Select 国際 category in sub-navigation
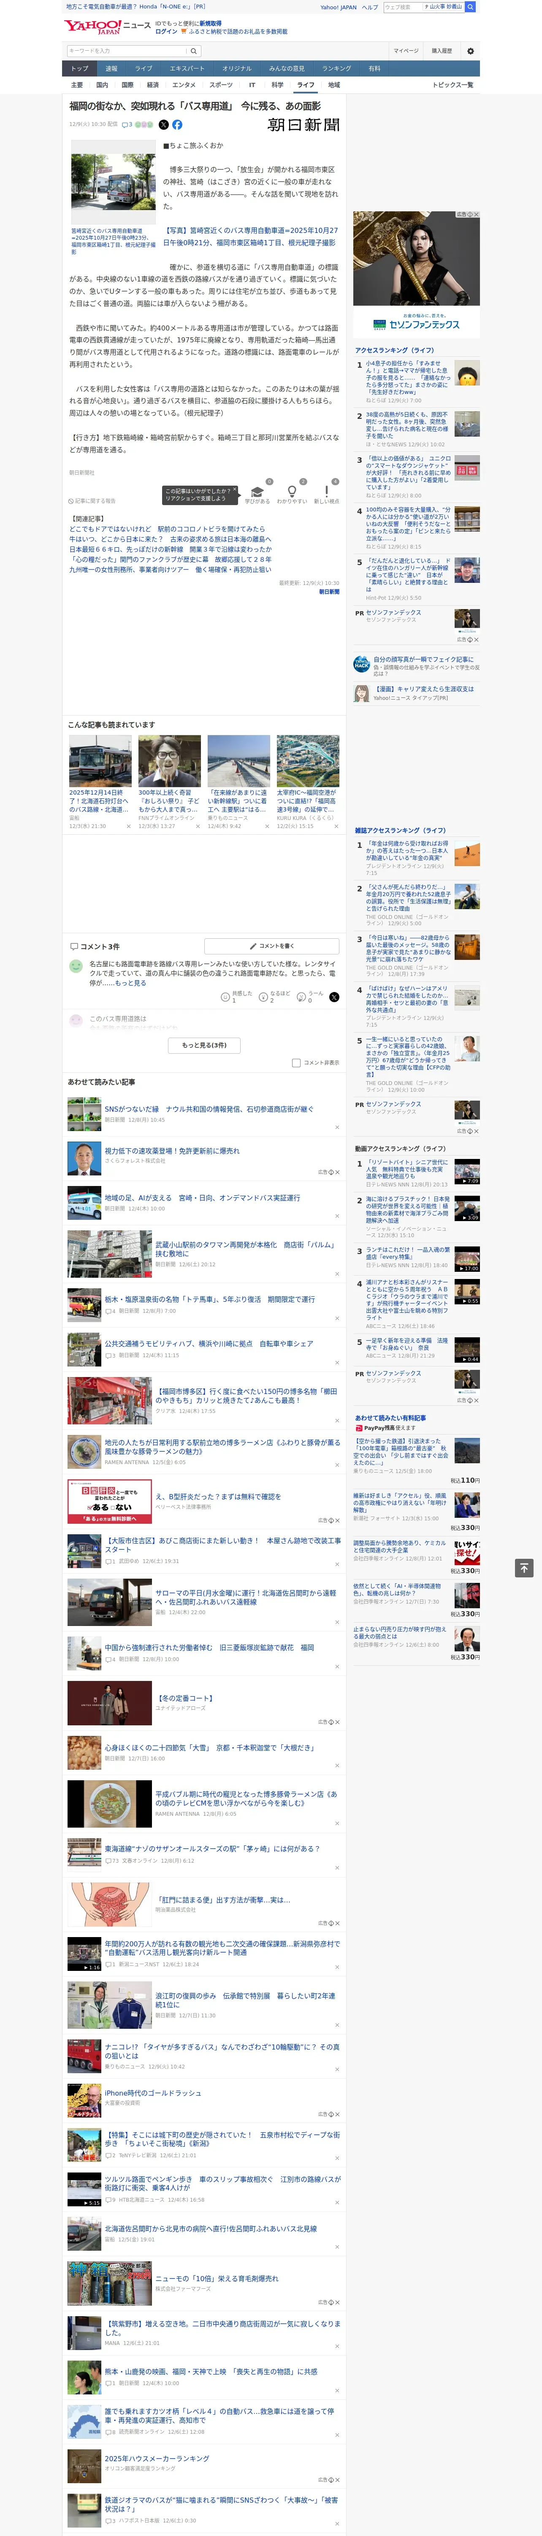 tap(127, 85)
